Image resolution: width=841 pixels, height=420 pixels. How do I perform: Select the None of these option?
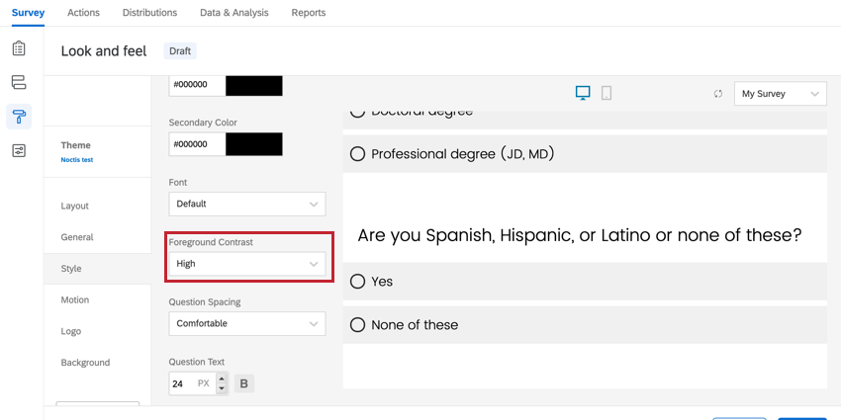click(358, 325)
